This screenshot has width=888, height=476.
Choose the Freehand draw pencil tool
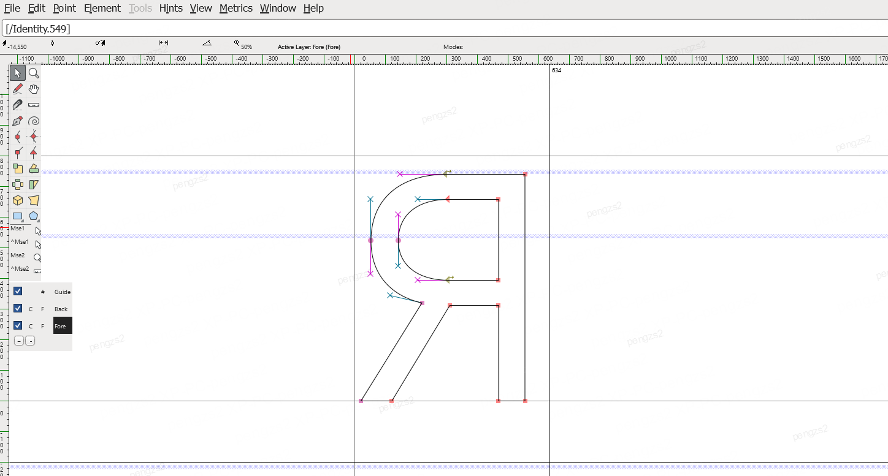point(18,89)
